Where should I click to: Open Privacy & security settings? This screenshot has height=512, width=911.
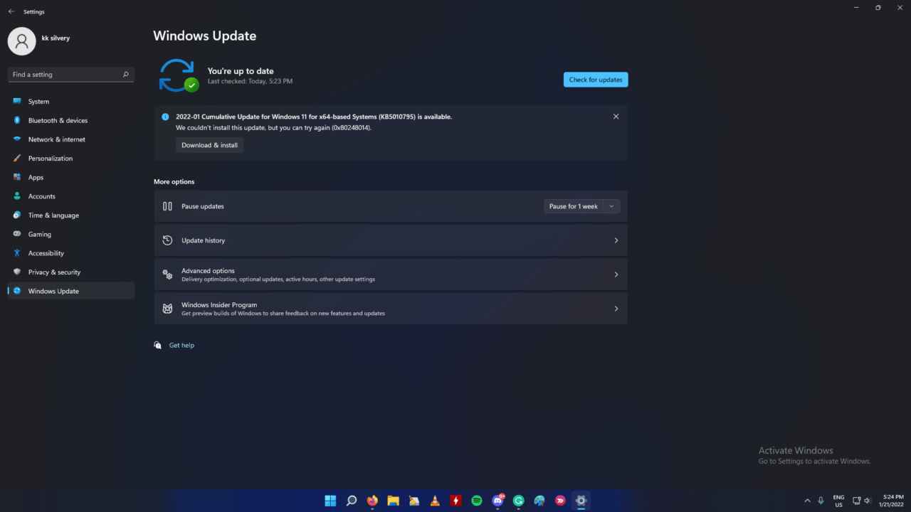pos(71,272)
